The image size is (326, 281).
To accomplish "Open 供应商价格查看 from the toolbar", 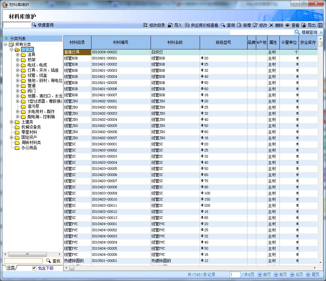I will click(187, 25).
